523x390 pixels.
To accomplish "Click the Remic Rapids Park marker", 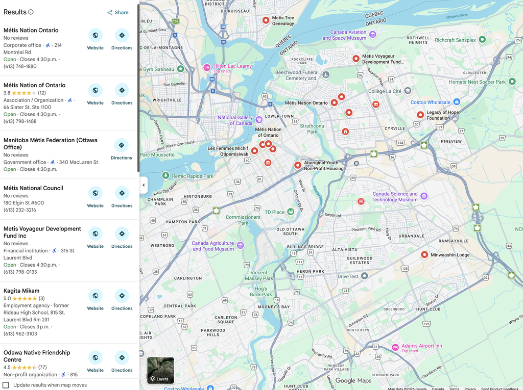I will pos(165,175).
